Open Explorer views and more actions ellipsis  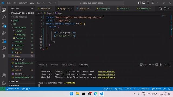click(32, 8)
